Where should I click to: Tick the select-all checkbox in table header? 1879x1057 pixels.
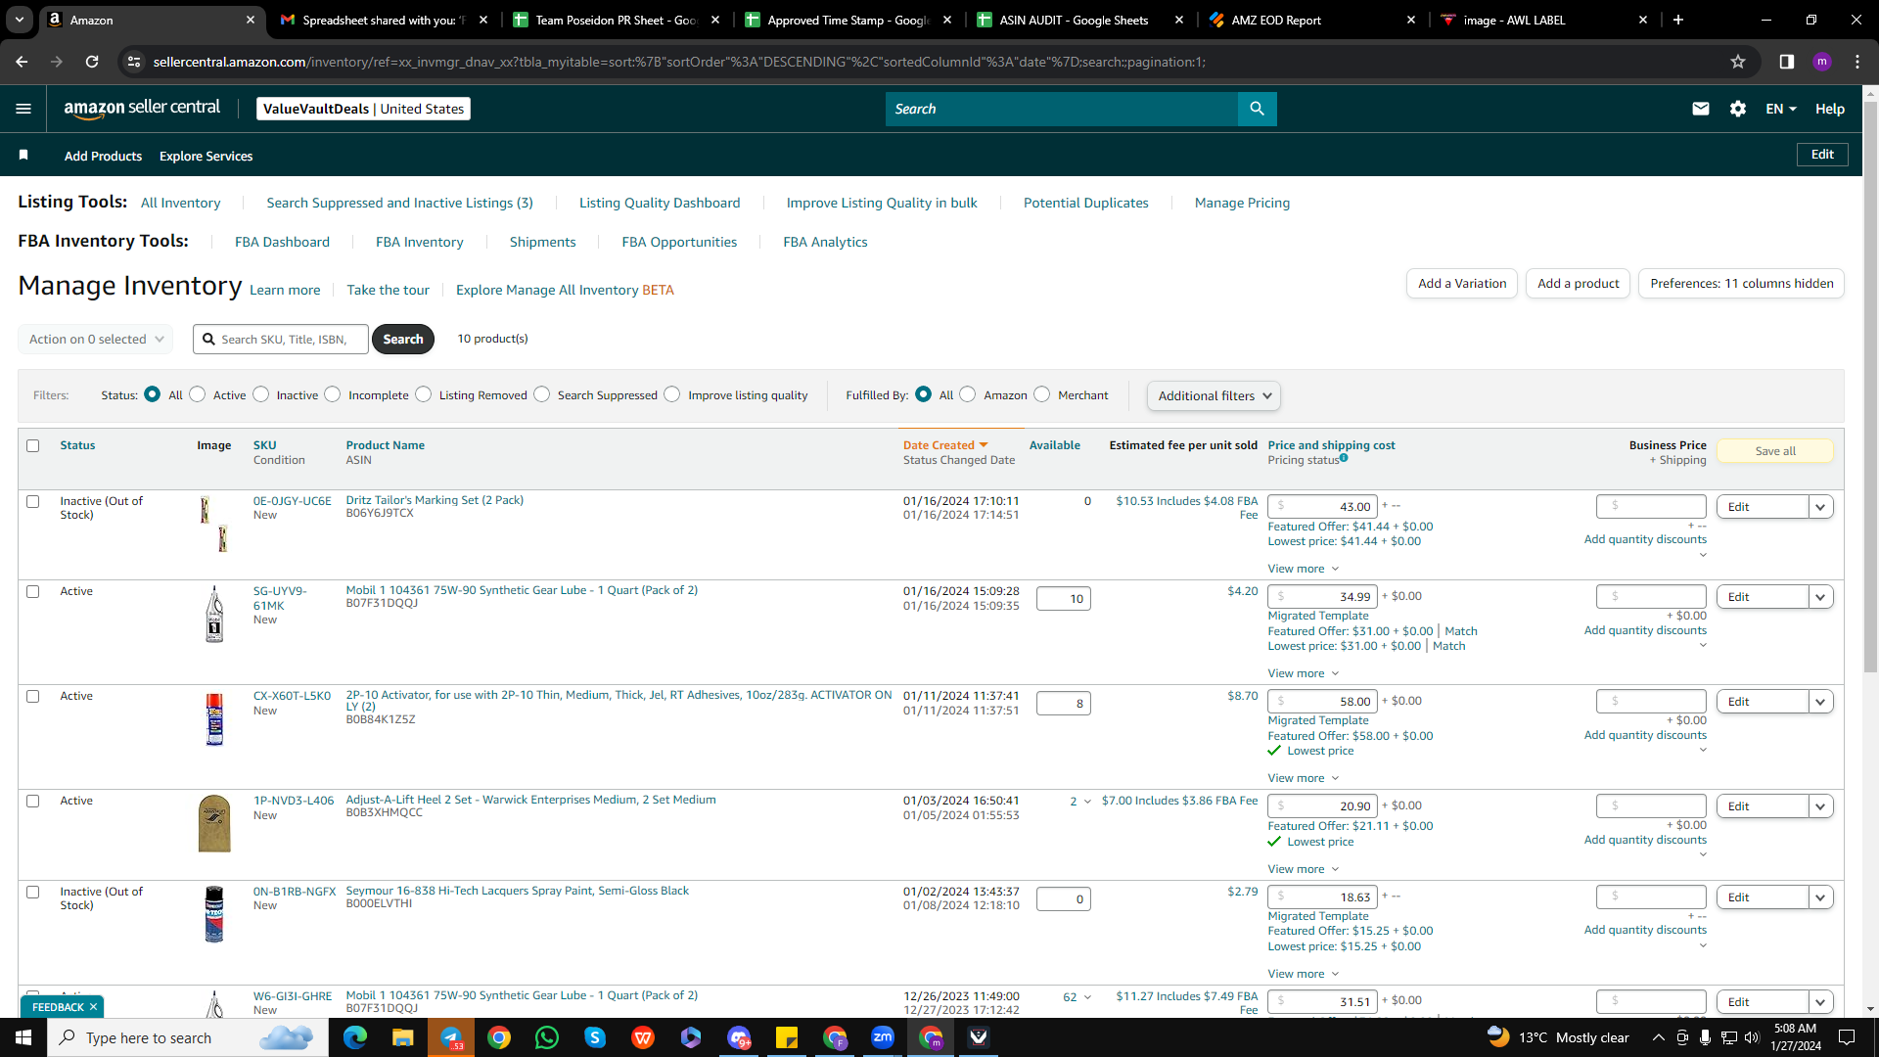click(x=33, y=445)
